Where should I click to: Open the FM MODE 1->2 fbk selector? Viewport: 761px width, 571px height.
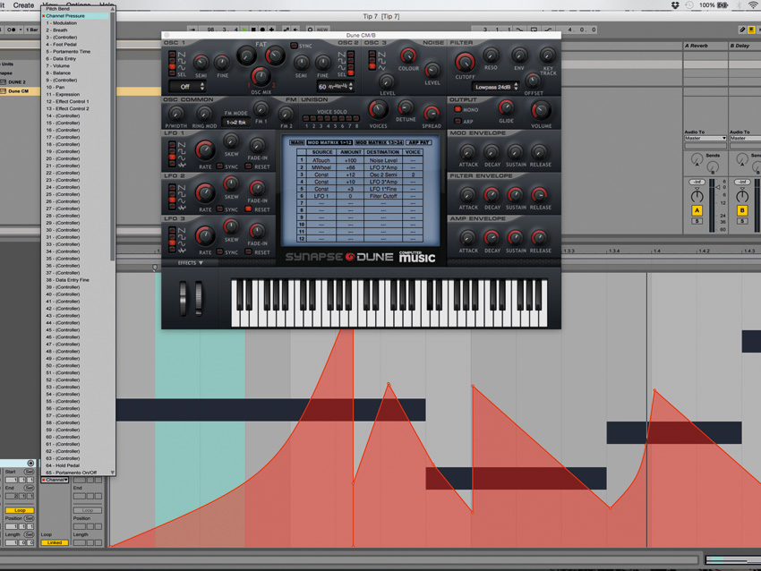point(235,123)
